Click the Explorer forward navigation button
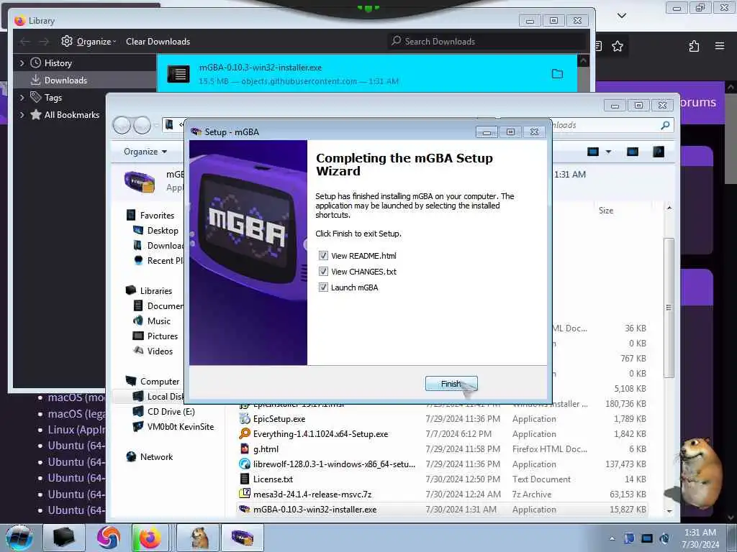Screen dimensions: 737x552 [x=142, y=125]
